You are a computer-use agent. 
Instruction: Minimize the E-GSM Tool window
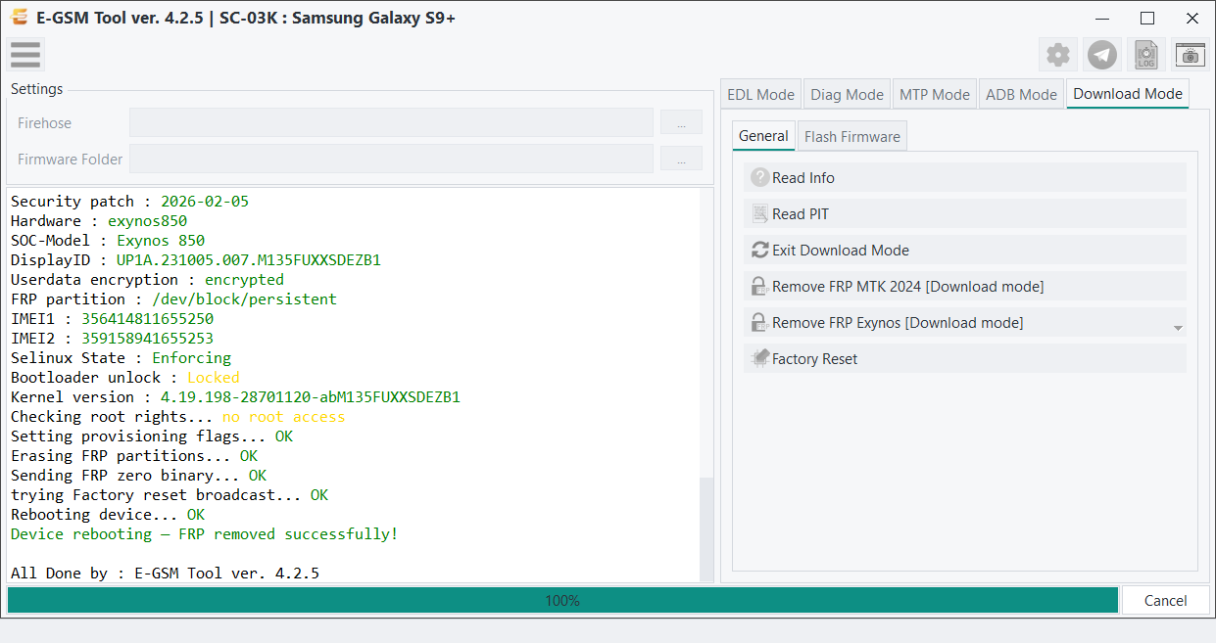click(1102, 18)
